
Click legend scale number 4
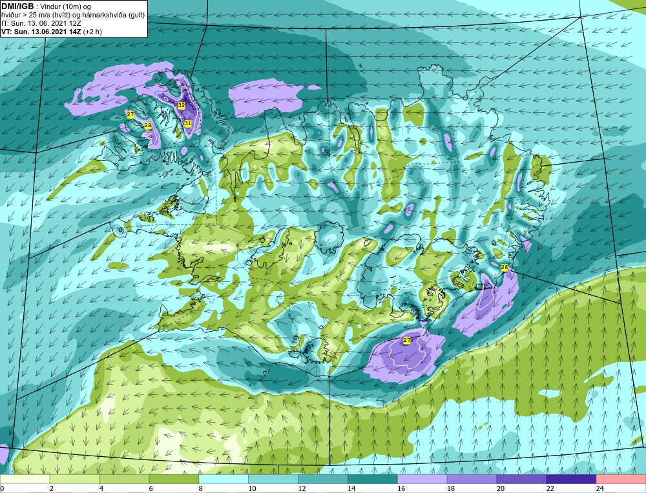click(101, 489)
